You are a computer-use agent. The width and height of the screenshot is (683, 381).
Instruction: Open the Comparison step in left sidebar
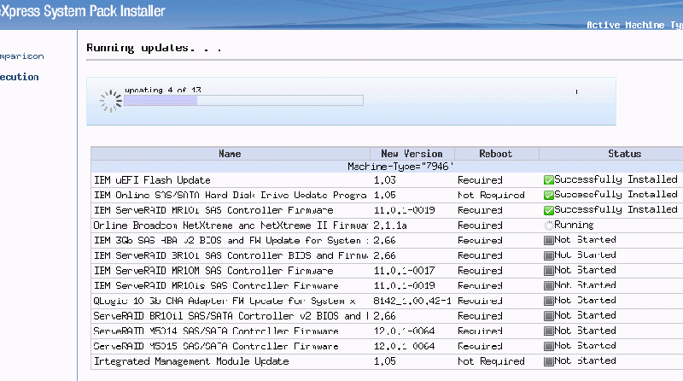pyautogui.click(x=21, y=56)
